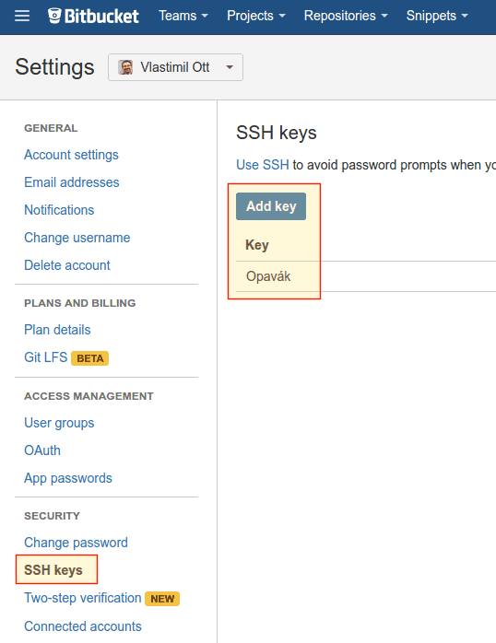Viewport: 496px width, 643px height.
Task: Click the SECURITY section heading
Action: pos(53,516)
